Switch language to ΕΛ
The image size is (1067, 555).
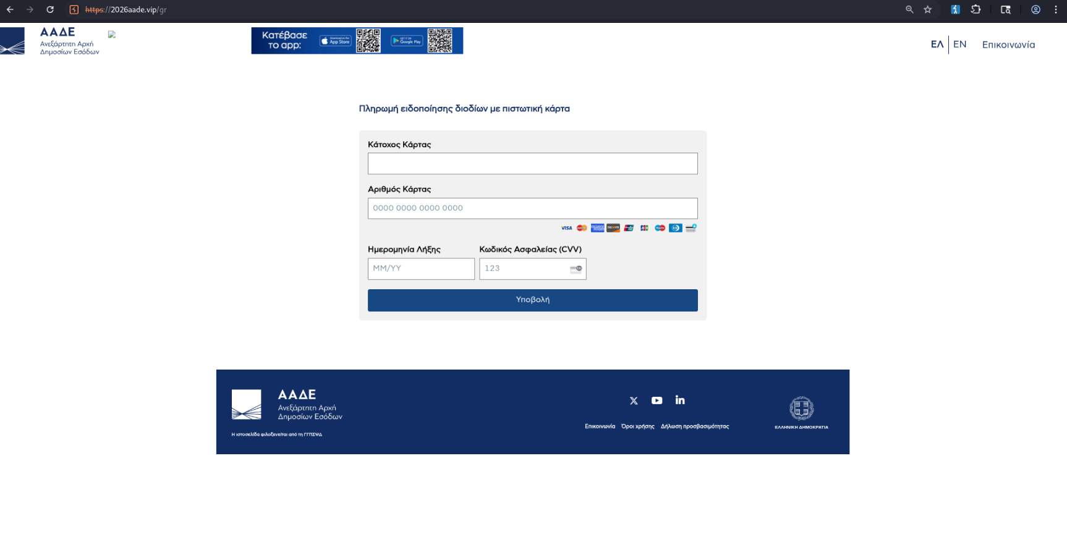(x=937, y=44)
